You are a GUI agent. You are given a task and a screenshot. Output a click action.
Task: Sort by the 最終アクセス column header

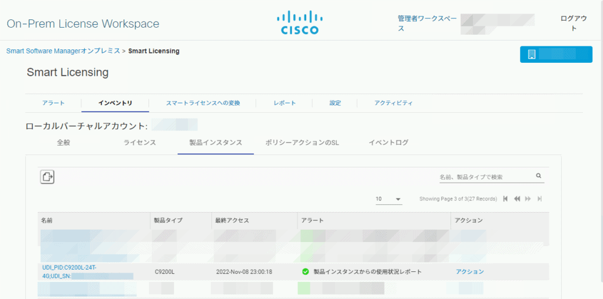[233, 220]
